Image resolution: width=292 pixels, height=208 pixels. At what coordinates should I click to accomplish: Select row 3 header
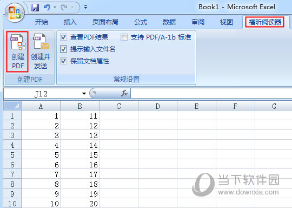tap(12, 135)
